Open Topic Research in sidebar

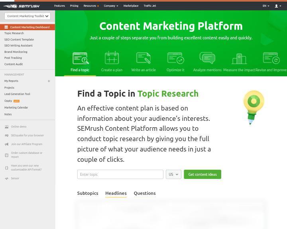(x=14, y=33)
